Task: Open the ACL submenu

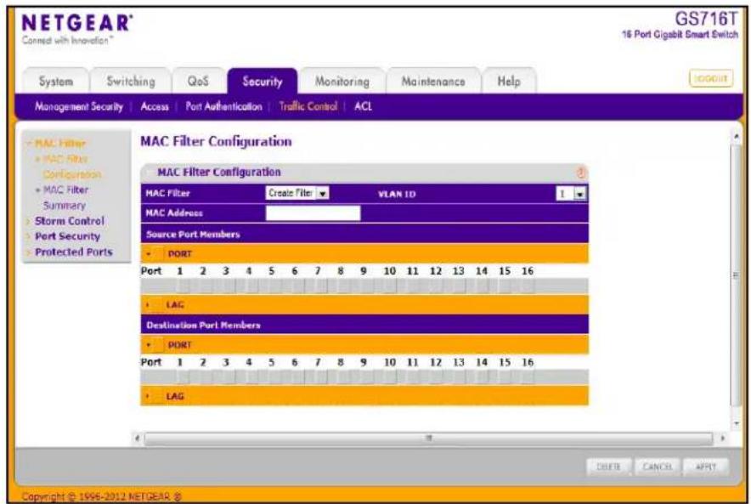Action: (363, 106)
